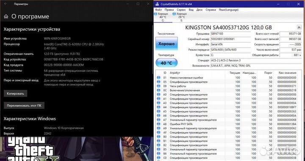The width and height of the screenshot is (305, 161).
Task: Click version value 22H2
Action: 47,134
